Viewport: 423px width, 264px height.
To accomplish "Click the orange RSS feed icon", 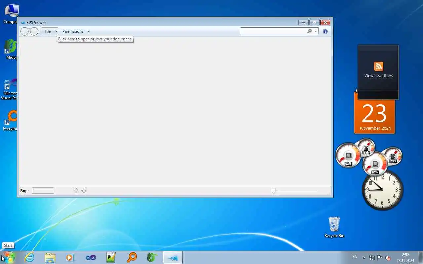I will 379,66.
